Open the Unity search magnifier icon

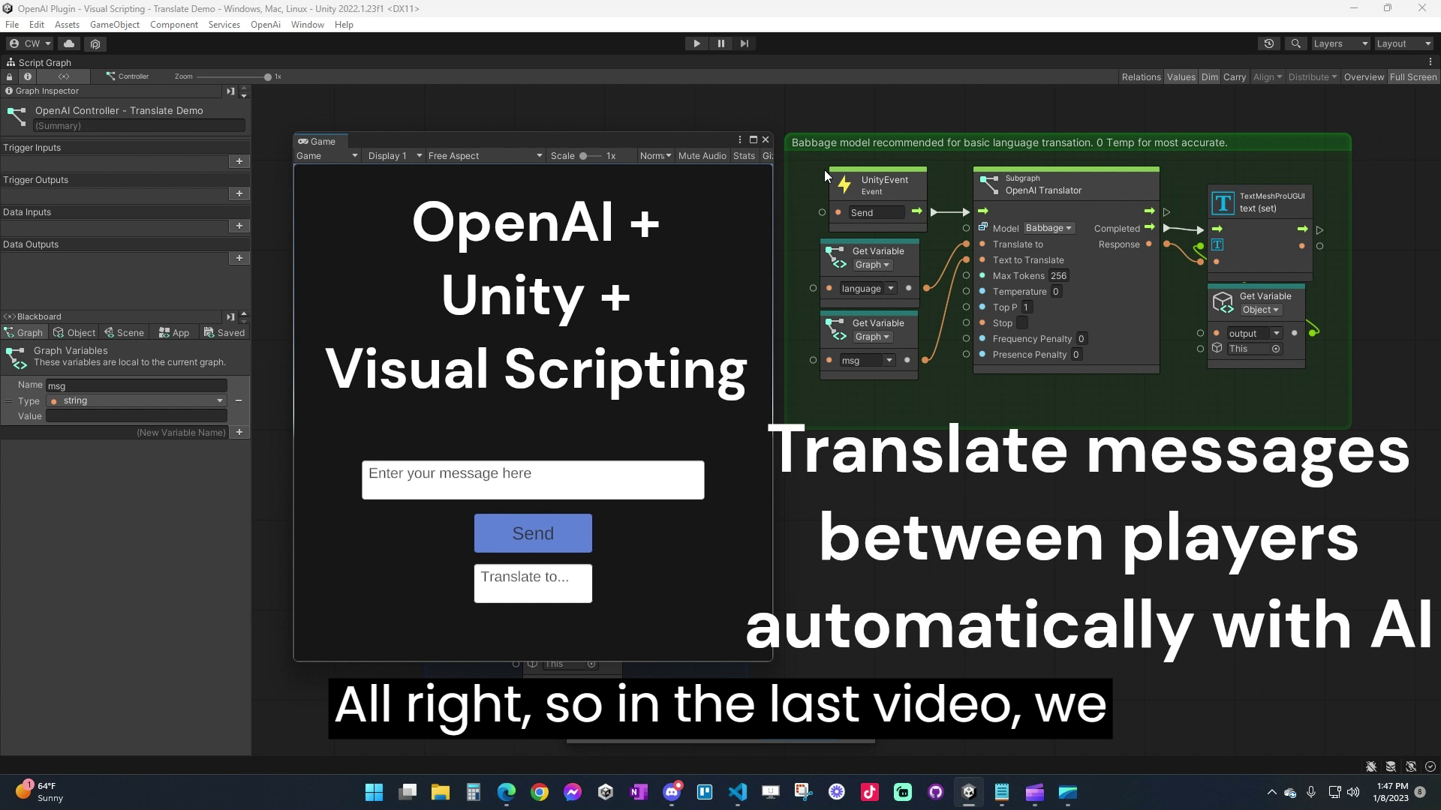click(1295, 43)
